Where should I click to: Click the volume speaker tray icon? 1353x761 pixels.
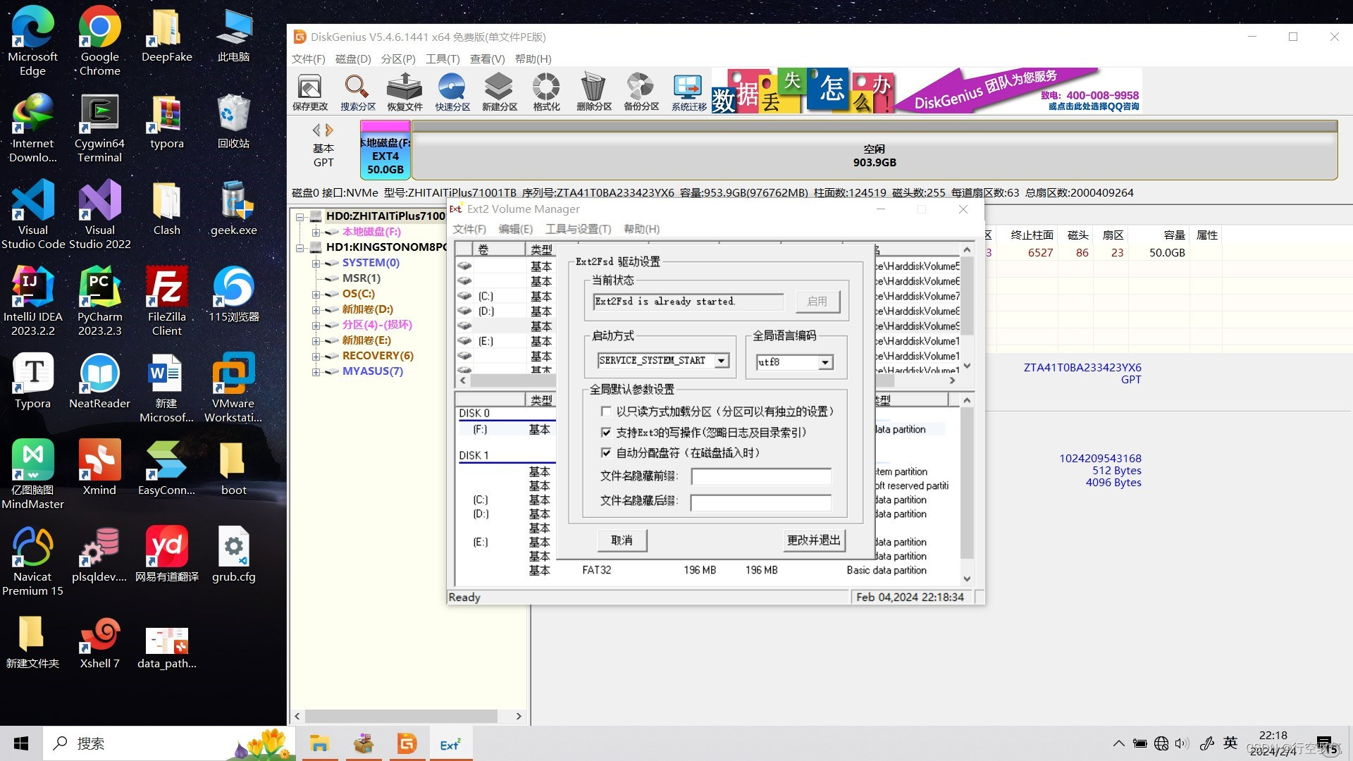pyautogui.click(x=1182, y=743)
